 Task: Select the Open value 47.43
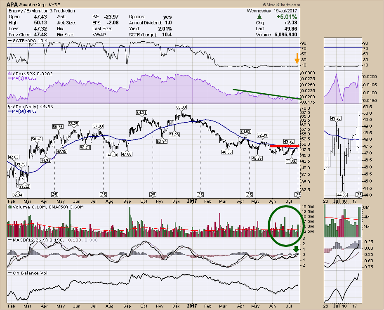tap(40, 17)
